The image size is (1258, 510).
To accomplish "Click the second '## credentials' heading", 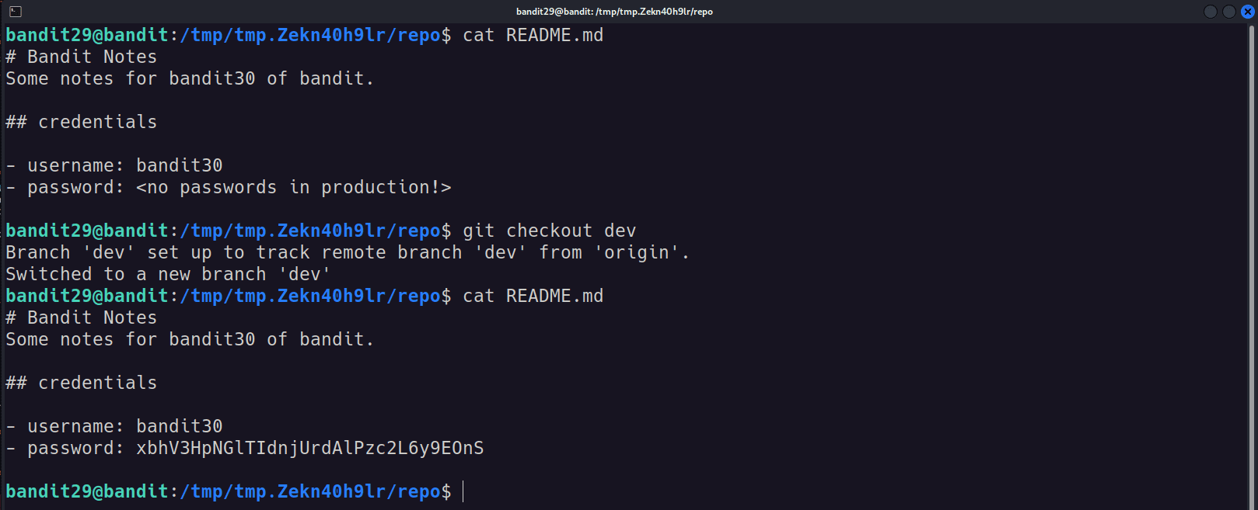I will point(81,383).
